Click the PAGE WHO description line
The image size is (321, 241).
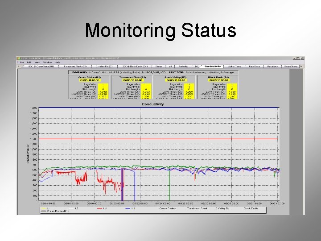click(x=119, y=72)
